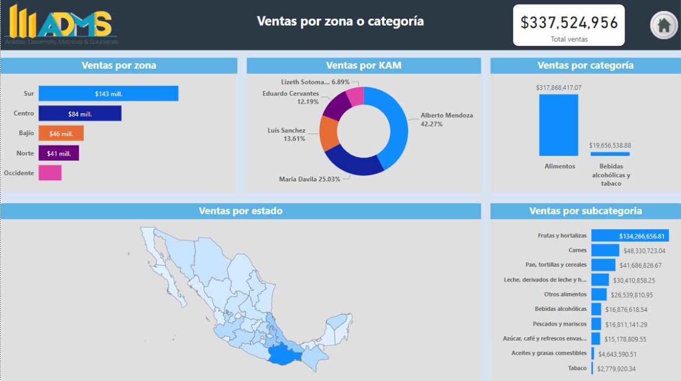Viewport: 681px width, 381px height.
Task: Click the Total ventas card
Action: coord(569,25)
